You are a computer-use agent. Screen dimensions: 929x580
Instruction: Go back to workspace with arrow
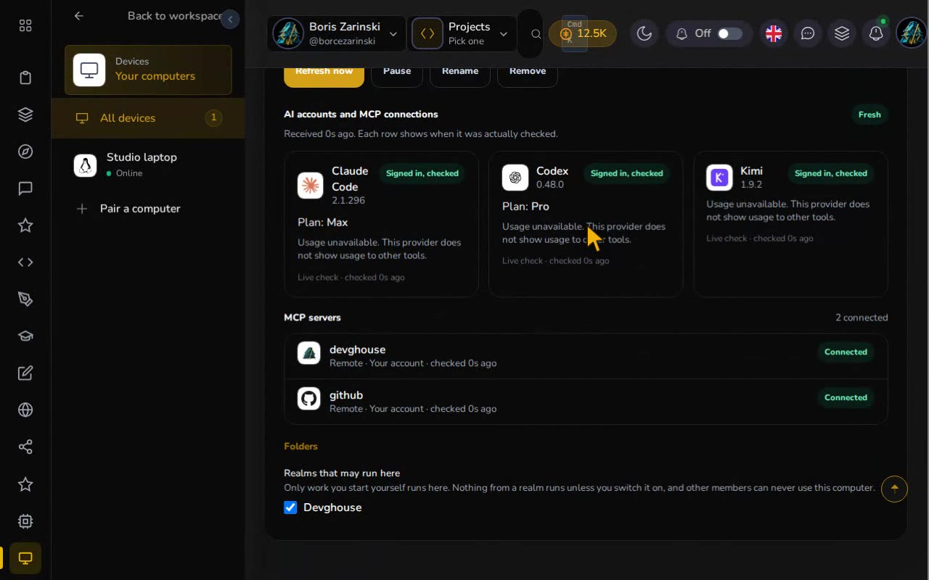click(79, 16)
